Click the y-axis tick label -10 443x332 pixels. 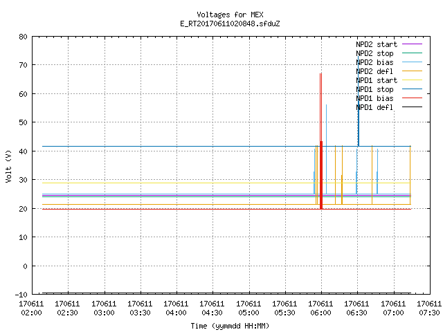[21, 295]
